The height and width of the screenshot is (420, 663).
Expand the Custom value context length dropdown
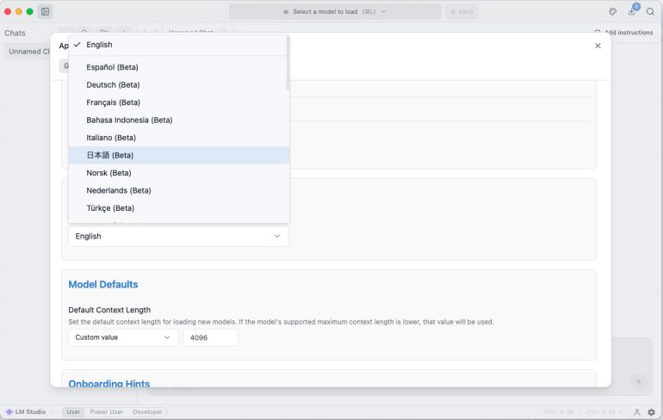[x=123, y=337]
